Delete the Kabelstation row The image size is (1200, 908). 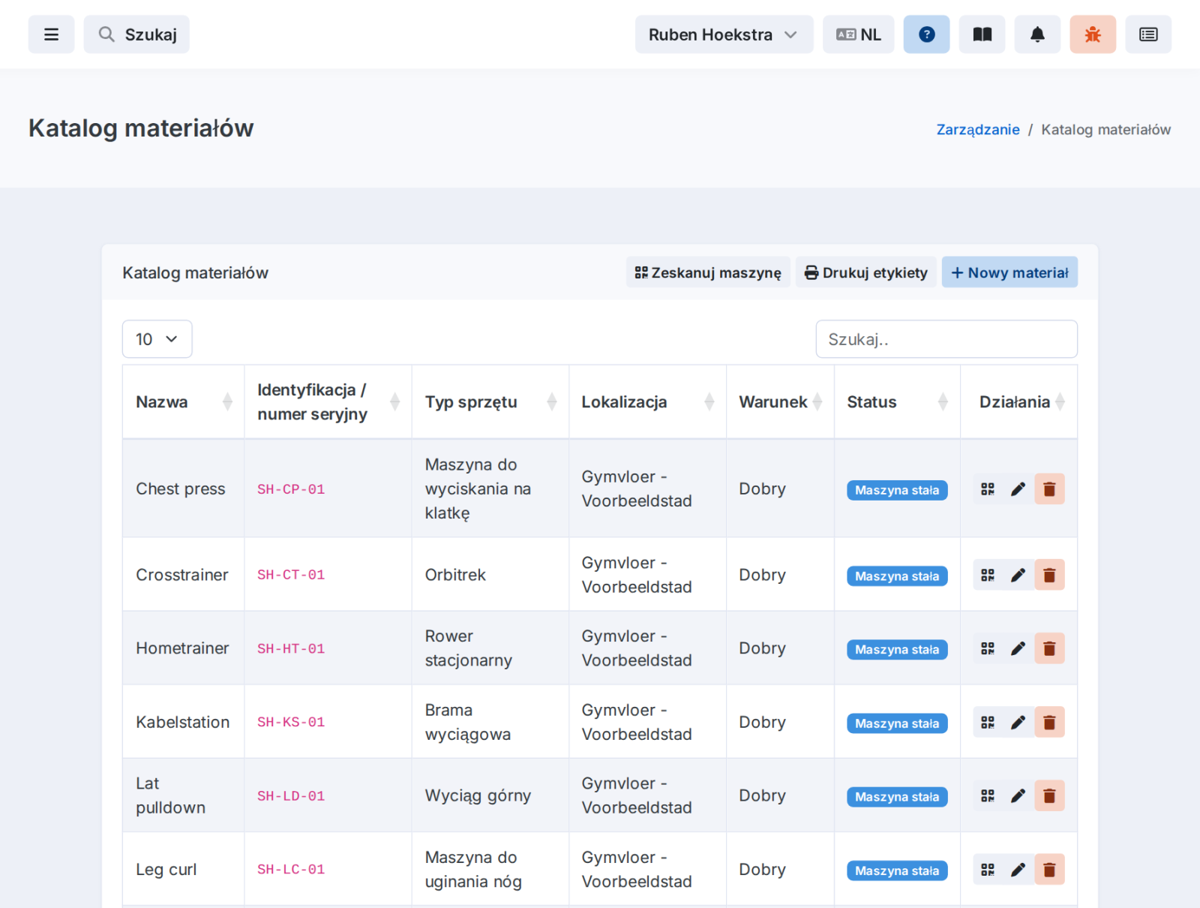(1049, 722)
